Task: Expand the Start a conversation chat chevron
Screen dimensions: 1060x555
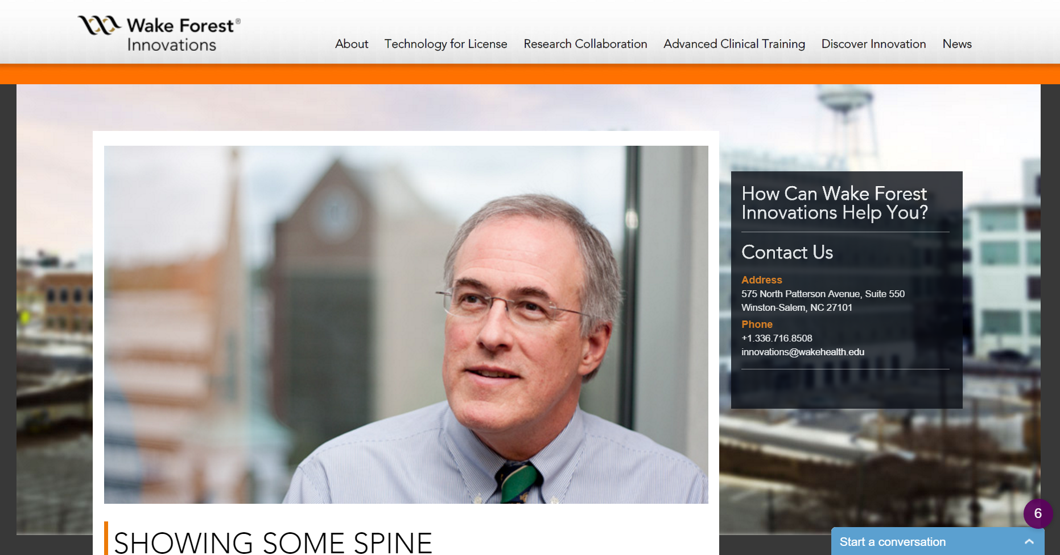Action: [x=1029, y=542]
